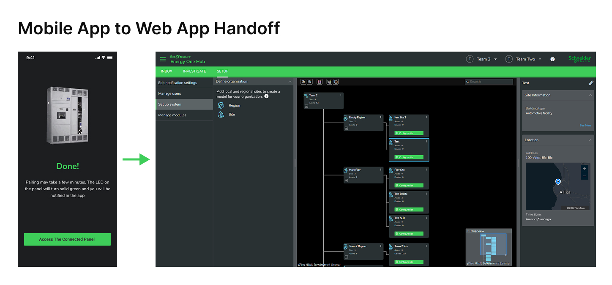Open kebab menu on Team 2 Region node
The height and width of the screenshot is (285, 612).
380,246
